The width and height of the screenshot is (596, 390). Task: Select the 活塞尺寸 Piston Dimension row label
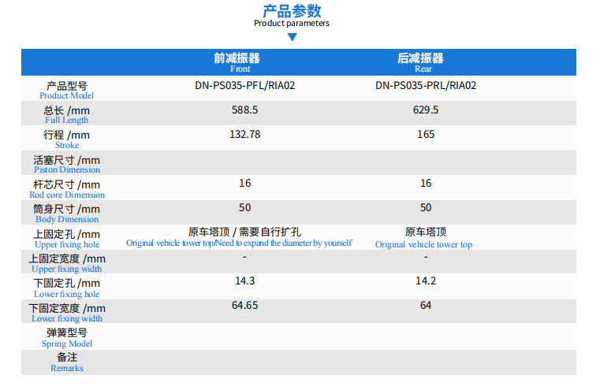point(67,164)
